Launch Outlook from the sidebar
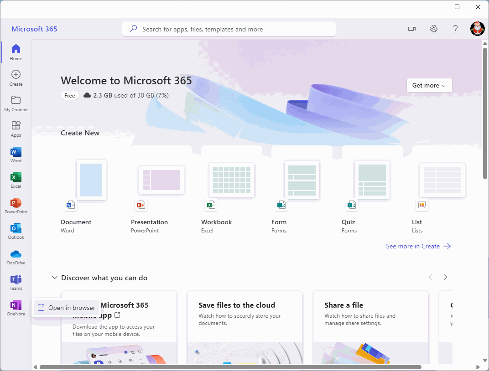 pyautogui.click(x=16, y=231)
